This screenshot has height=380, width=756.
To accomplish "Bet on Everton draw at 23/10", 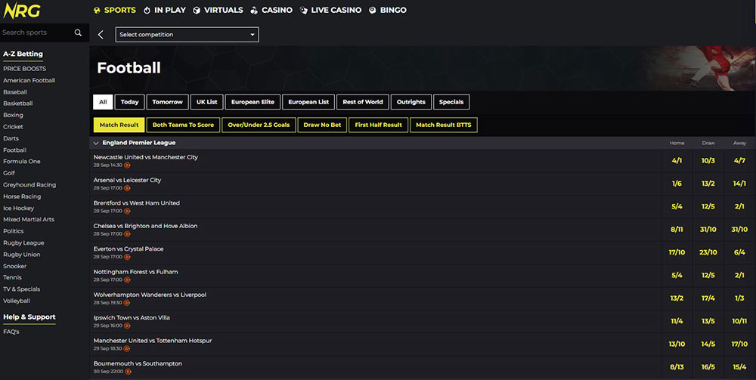I will [x=708, y=252].
